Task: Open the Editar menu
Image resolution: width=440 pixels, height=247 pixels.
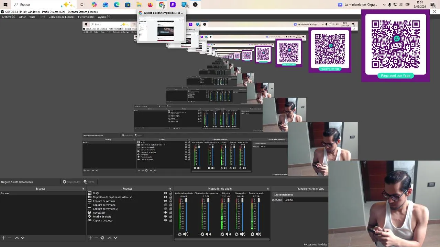Action: pyautogui.click(x=22, y=17)
